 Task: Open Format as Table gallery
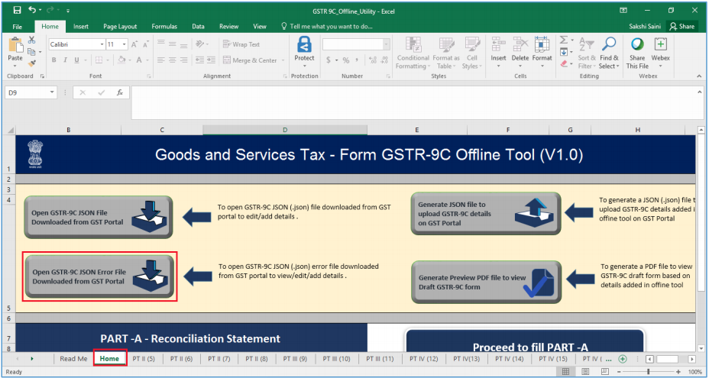tap(446, 53)
